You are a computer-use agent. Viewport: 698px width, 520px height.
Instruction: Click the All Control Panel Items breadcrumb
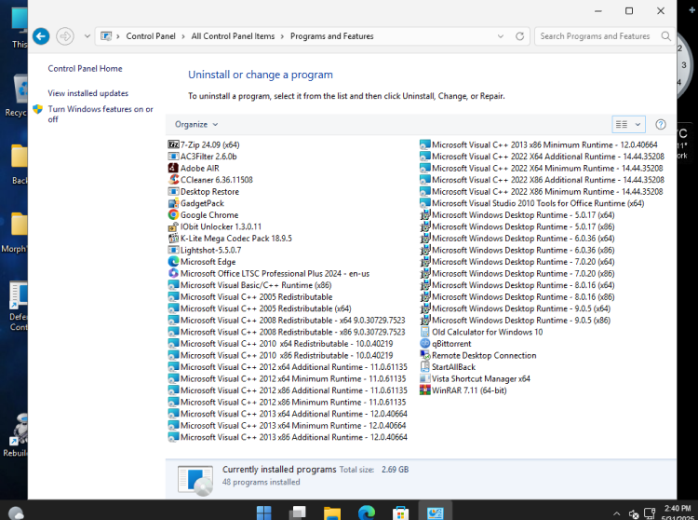233,36
